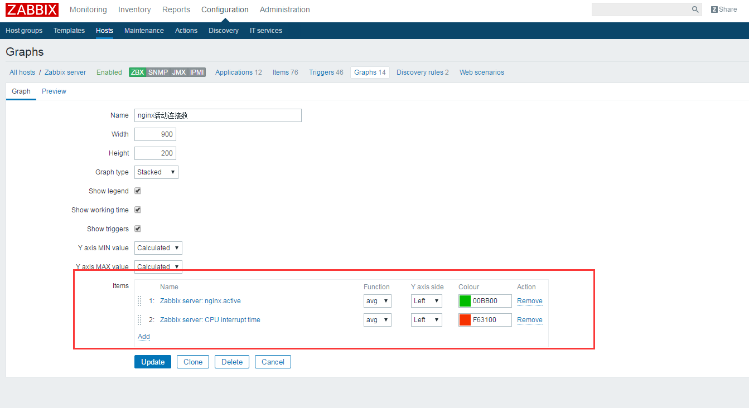Go to Templates submenu

tap(69, 31)
